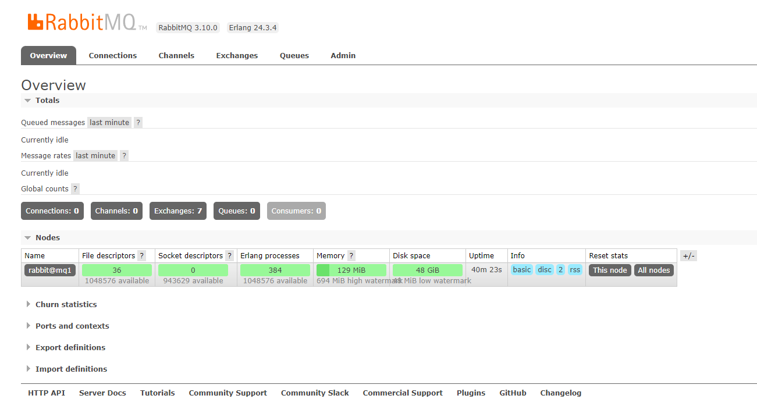
Task: Open node rabbit@mq1 details
Action: click(50, 270)
